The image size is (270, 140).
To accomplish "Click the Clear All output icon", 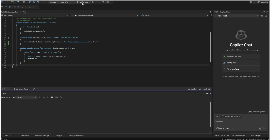I will (x=52, y=97).
